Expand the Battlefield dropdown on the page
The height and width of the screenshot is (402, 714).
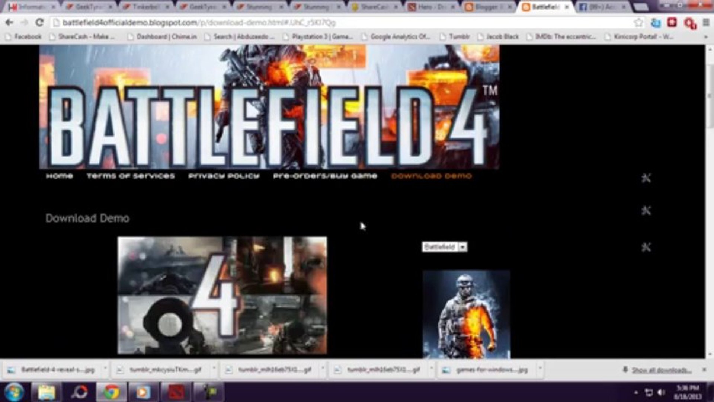[445, 247]
